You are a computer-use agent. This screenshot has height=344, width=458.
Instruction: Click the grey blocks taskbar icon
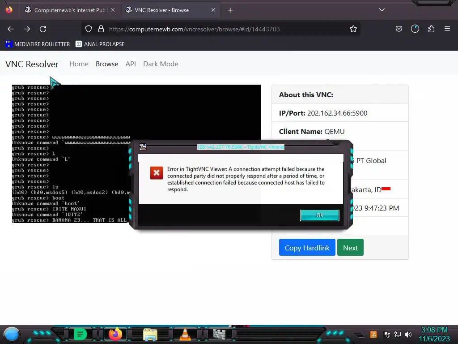coord(219,334)
